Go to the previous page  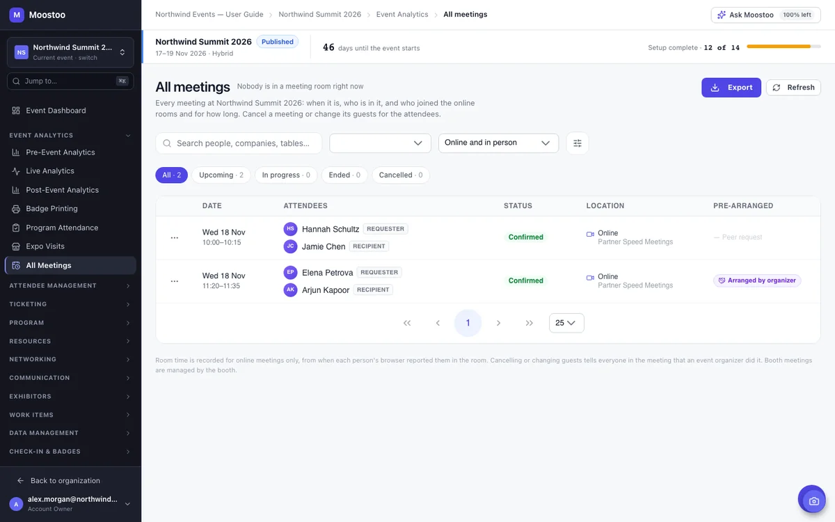pos(438,323)
